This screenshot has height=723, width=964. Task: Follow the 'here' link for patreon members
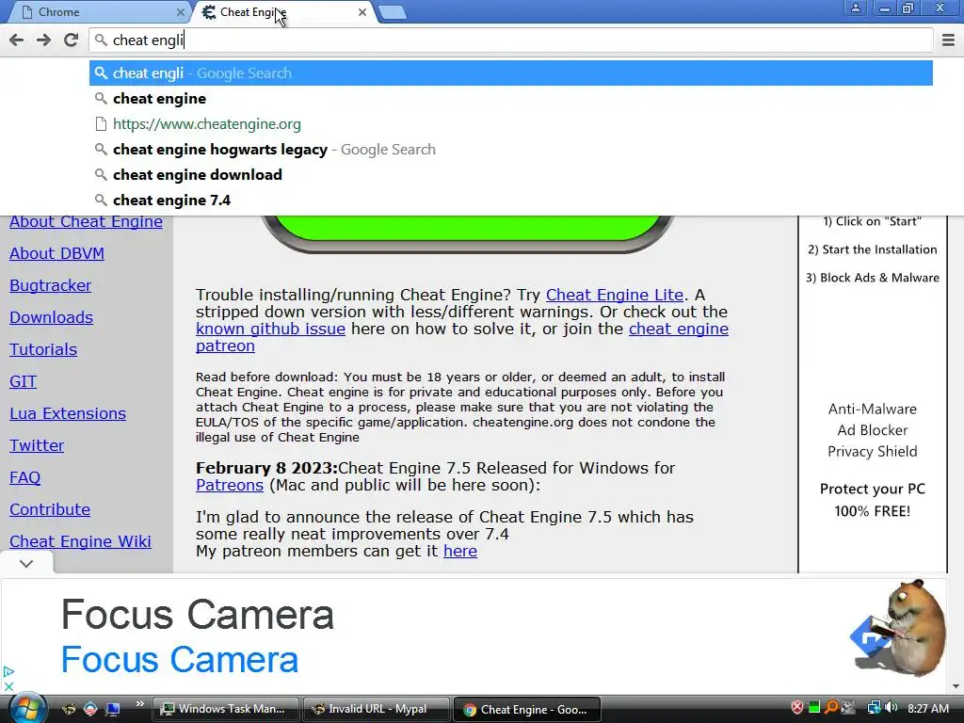pos(459,551)
